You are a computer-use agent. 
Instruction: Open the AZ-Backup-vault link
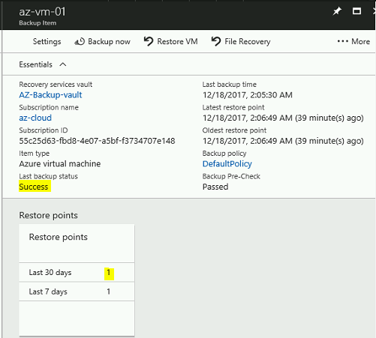click(50, 95)
